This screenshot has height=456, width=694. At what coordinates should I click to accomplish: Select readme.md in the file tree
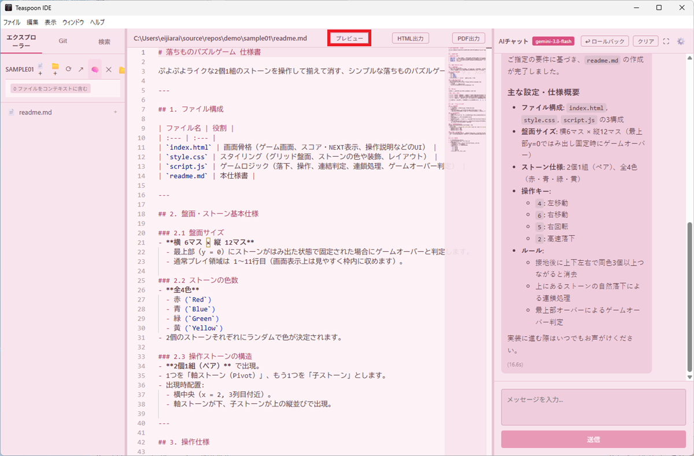coord(62,112)
